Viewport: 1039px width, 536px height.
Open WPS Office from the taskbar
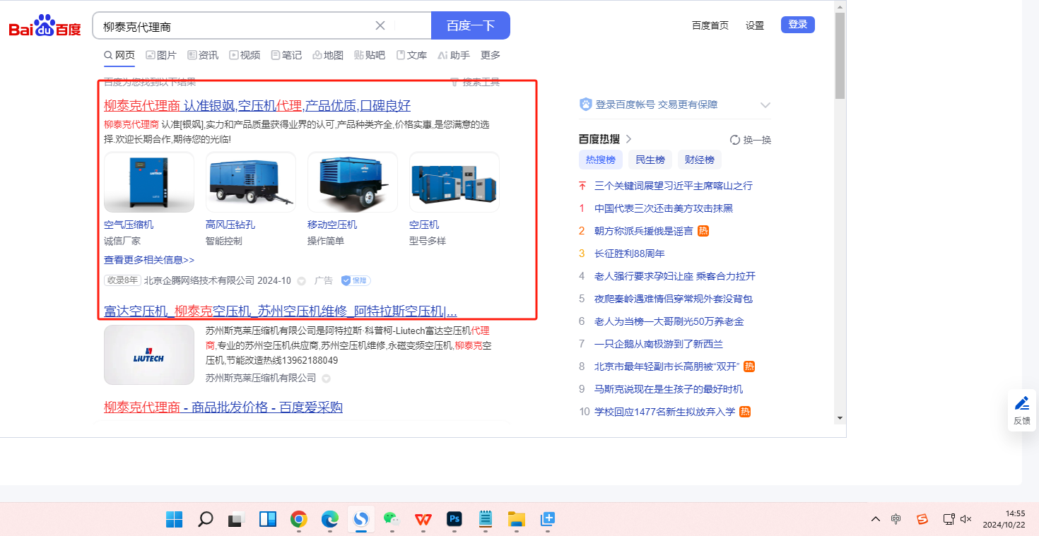[423, 520]
